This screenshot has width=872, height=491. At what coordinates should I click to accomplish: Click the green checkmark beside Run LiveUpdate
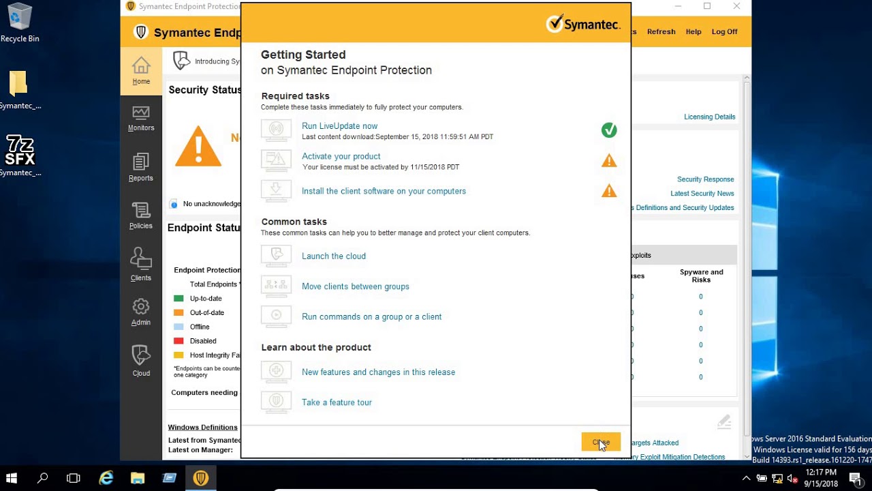(609, 130)
